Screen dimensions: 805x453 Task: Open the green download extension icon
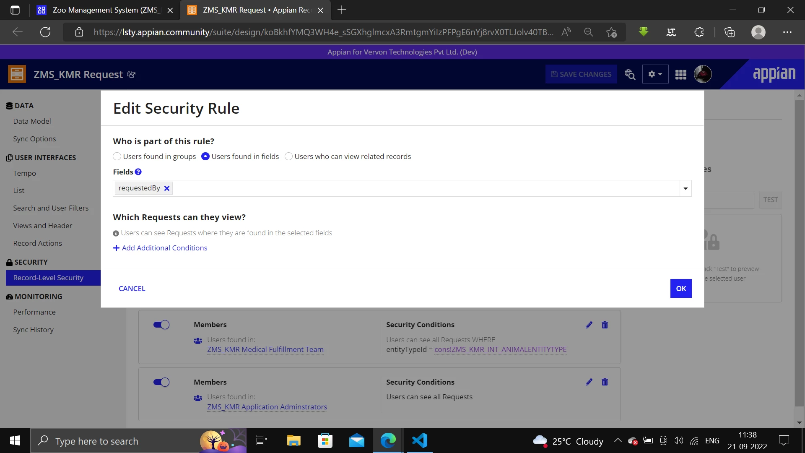644,32
